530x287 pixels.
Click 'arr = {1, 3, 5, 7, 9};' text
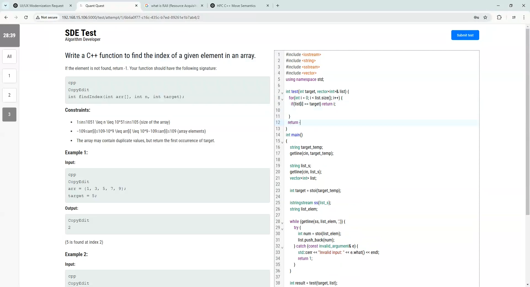(x=97, y=189)
